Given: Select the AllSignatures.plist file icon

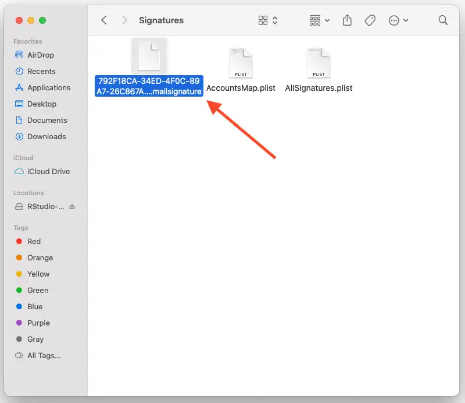Looking at the screenshot, I should coord(319,63).
